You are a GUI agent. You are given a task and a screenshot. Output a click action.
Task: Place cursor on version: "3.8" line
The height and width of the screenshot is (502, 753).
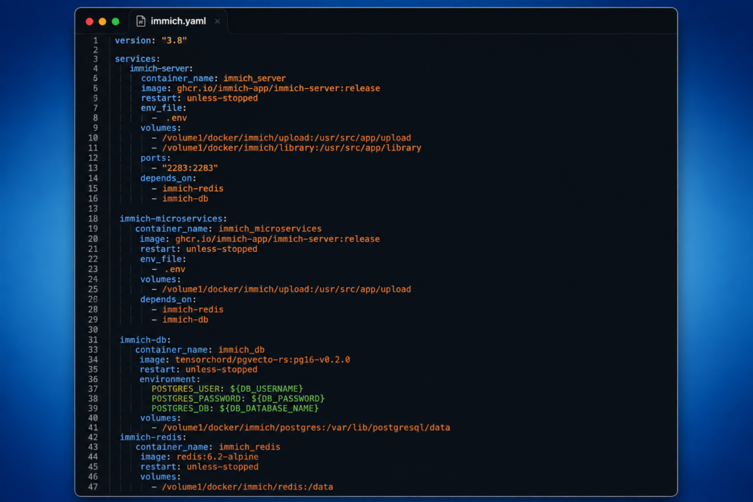151,40
